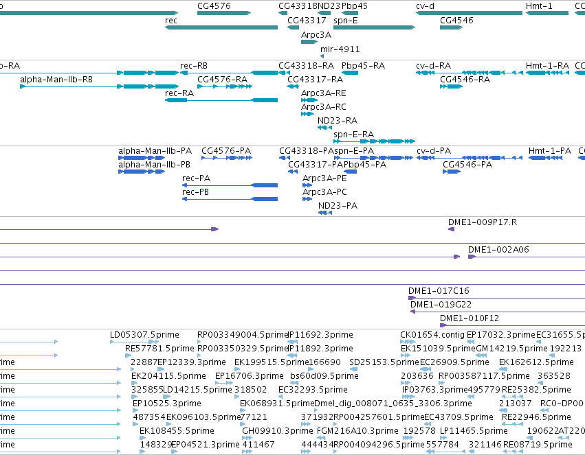This screenshot has width=585, height=455.
Task: Click EST EK204115.5prime label
Action: tap(168, 376)
